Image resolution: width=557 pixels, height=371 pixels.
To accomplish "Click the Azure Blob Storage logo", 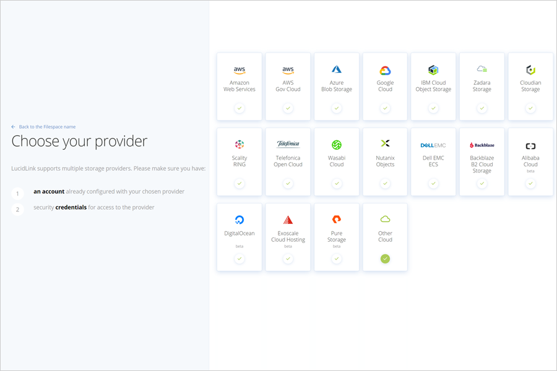I will click(337, 69).
